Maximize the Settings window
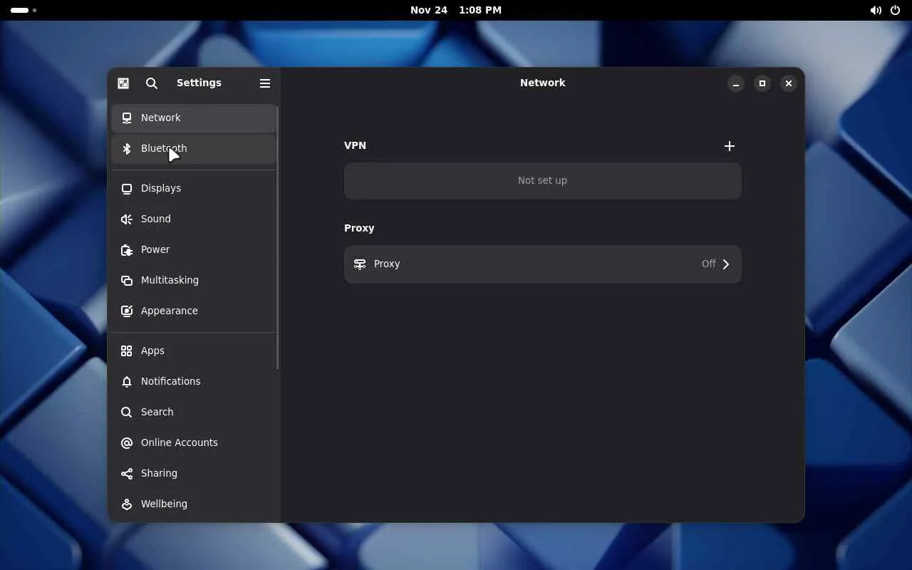This screenshot has height=570, width=912. [762, 83]
